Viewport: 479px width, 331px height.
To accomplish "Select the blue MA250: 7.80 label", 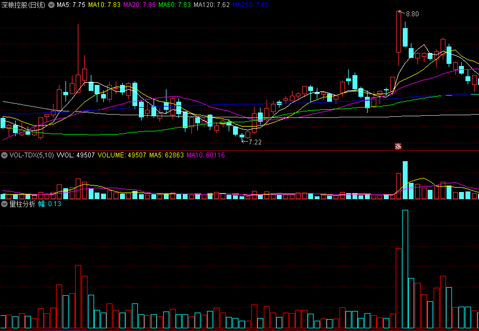I will click(x=250, y=5).
